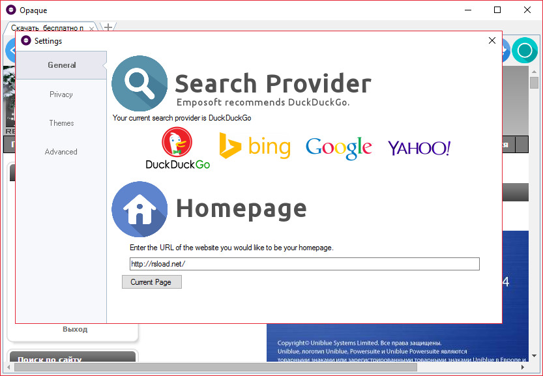Click the Homepage house icon
Image resolution: width=543 pixels, height=376 pixels.
[139, 209]
